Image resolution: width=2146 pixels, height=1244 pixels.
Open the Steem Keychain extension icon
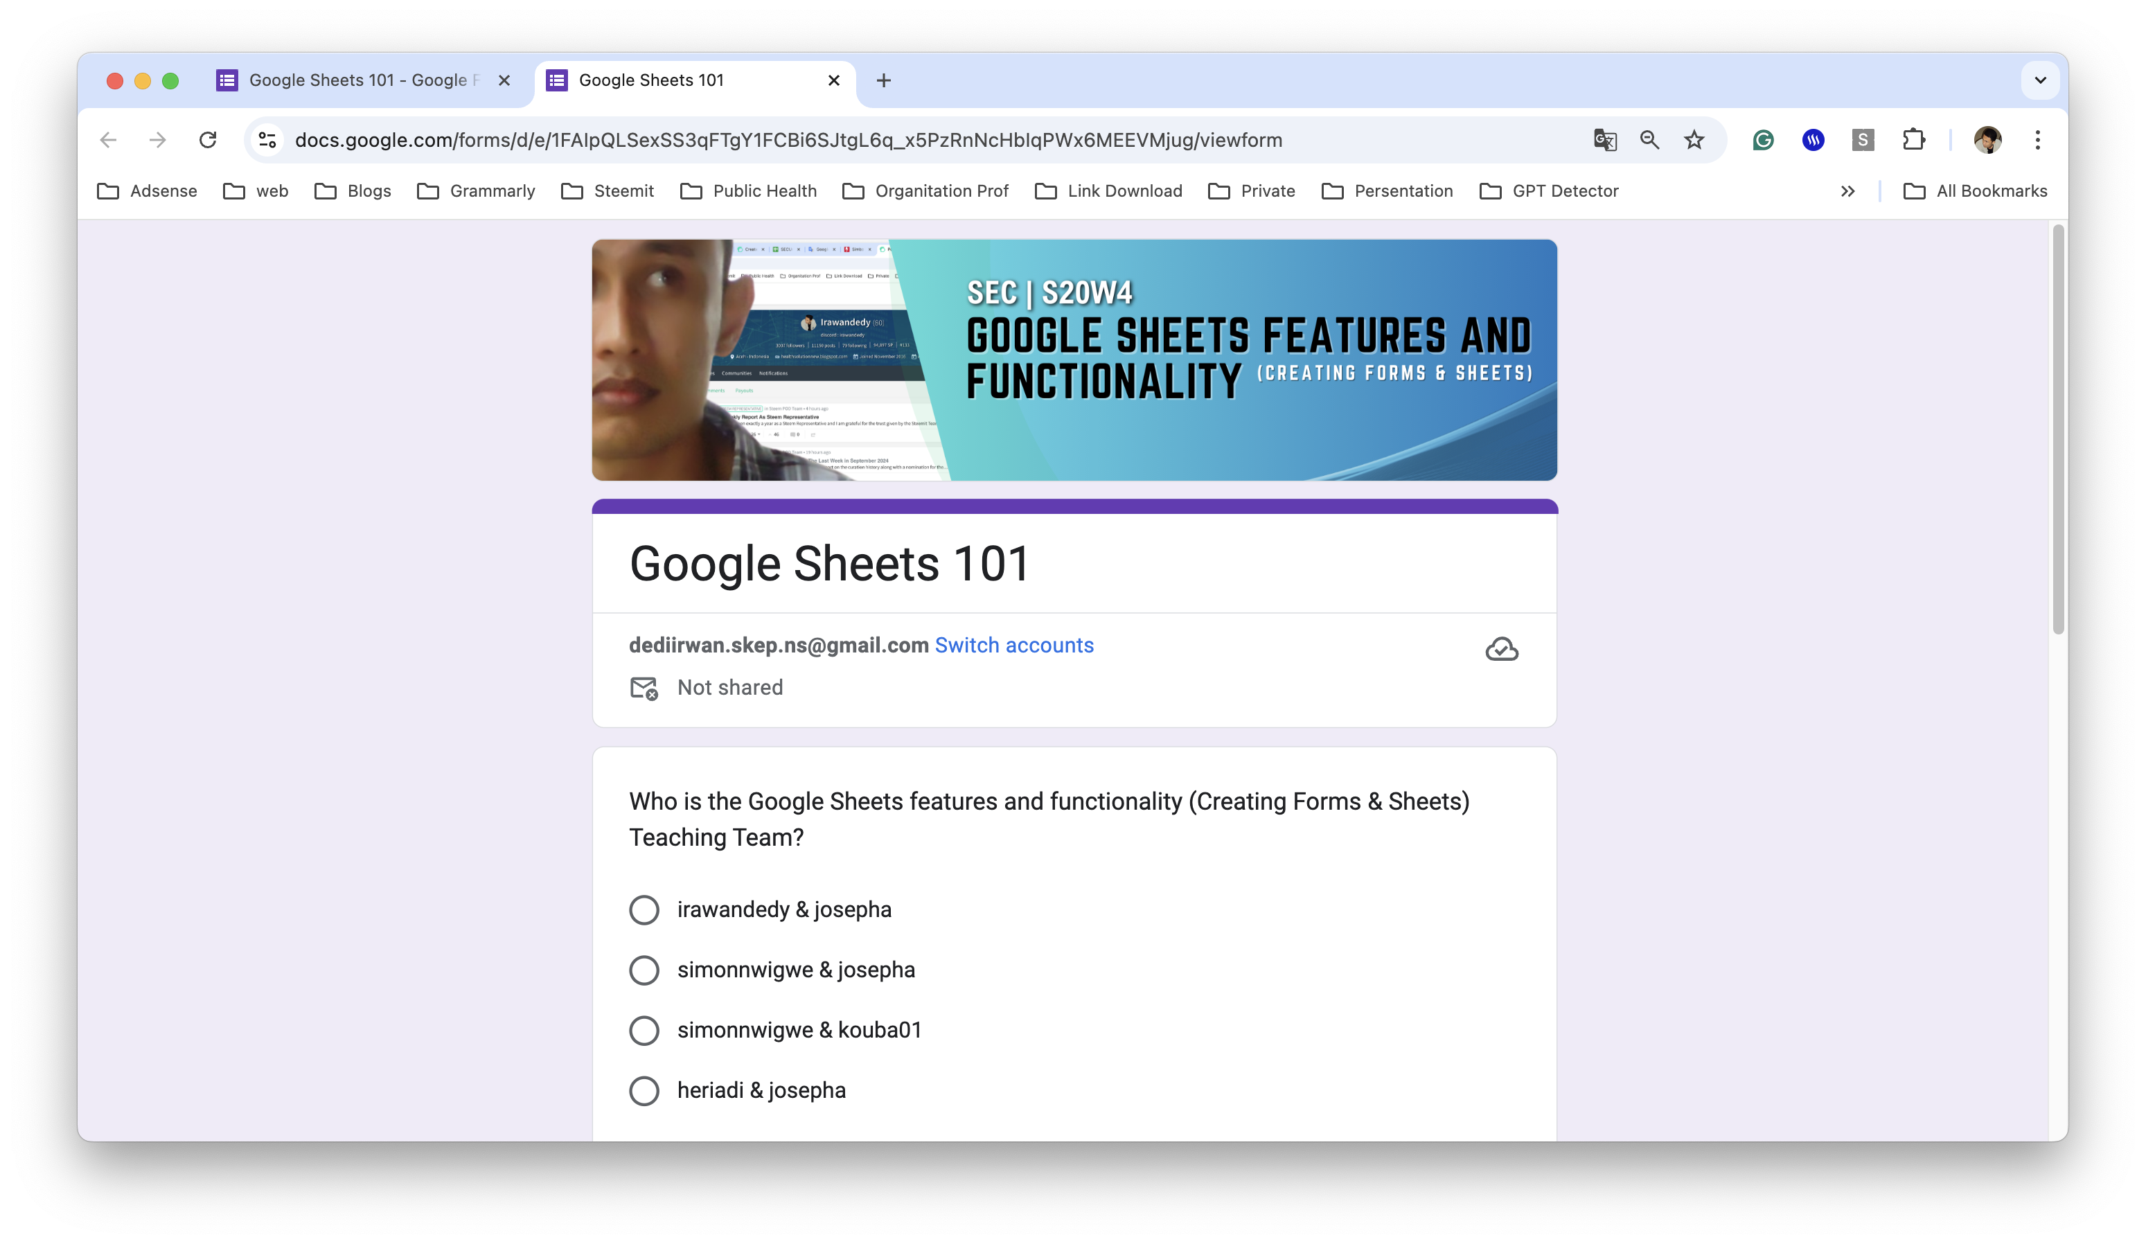tap(1813, 140)
